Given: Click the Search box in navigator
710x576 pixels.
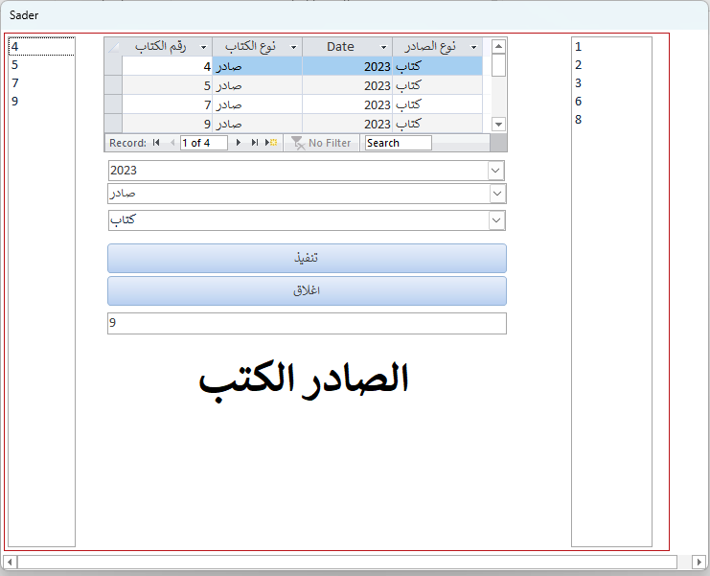Looking at the screenshot, I should tap(398, 143).
